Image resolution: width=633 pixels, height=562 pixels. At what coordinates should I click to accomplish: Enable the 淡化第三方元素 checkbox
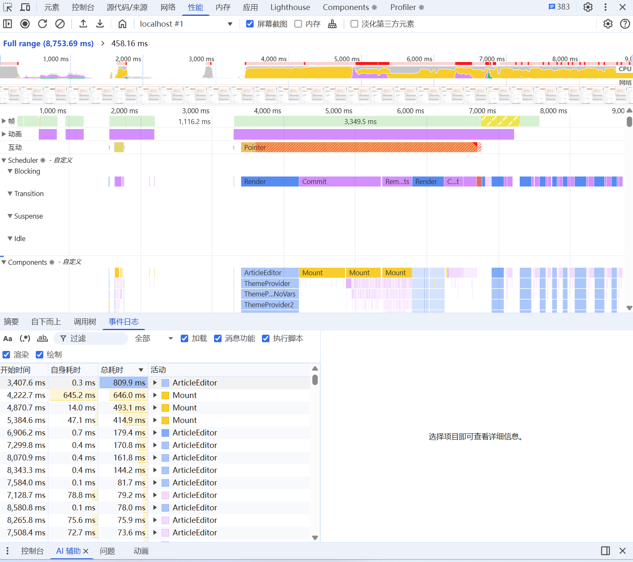tap(354, 24)
